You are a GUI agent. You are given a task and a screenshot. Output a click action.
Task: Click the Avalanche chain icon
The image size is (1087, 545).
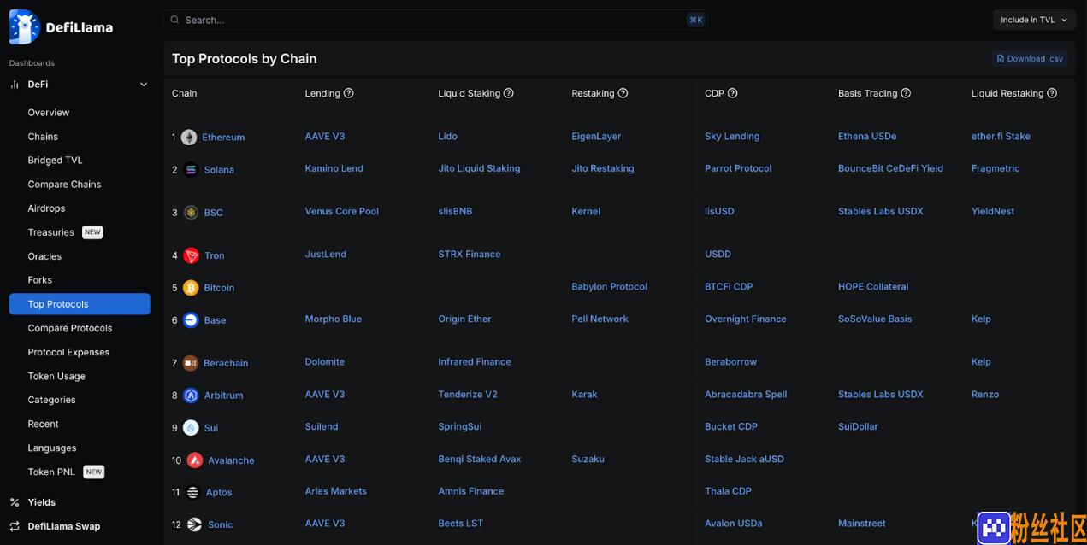[195, 460]
